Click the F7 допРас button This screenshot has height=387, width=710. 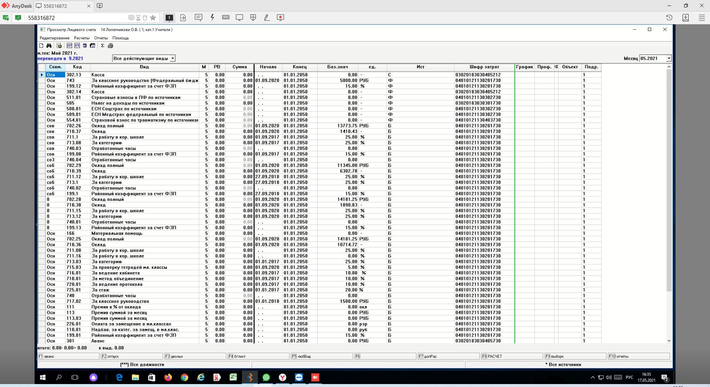[449, 356]
